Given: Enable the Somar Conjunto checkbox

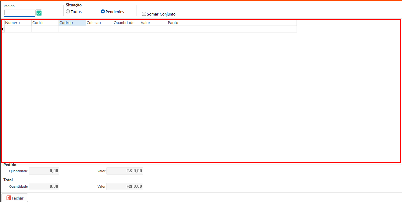Looking at the screenshot, I should (144, 14).
